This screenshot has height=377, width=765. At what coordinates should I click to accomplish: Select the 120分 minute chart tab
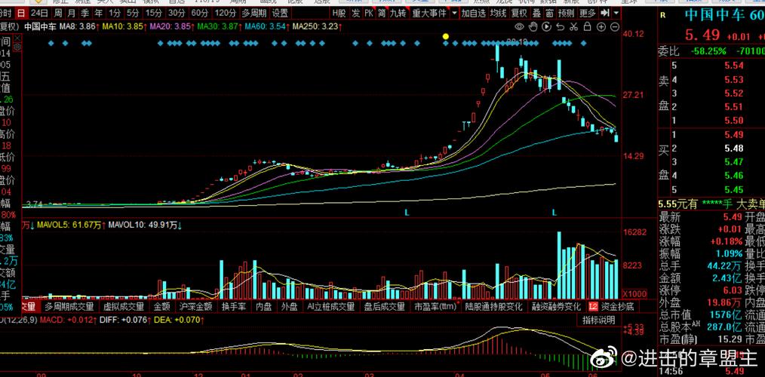tap(226, 13)
